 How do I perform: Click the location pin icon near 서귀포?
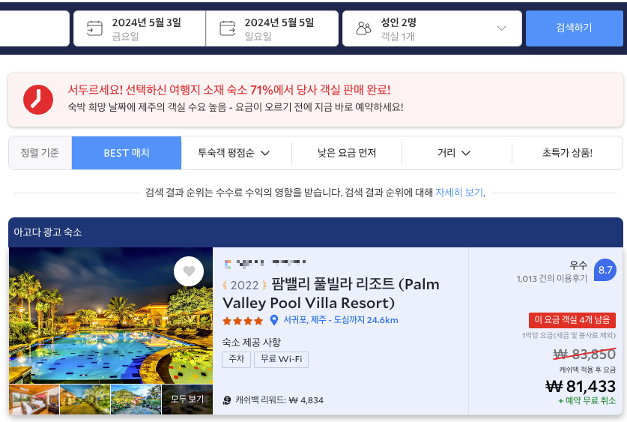point(274,320)
